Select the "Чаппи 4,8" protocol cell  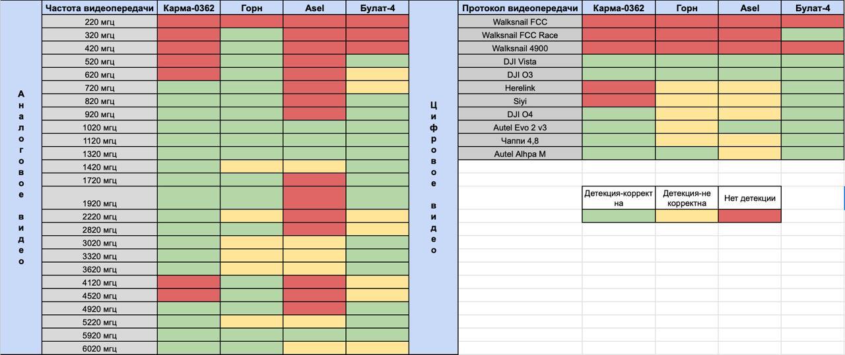(x=520, y=140)
